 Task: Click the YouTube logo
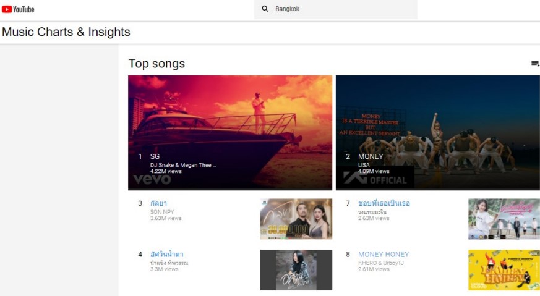[18, 9]
